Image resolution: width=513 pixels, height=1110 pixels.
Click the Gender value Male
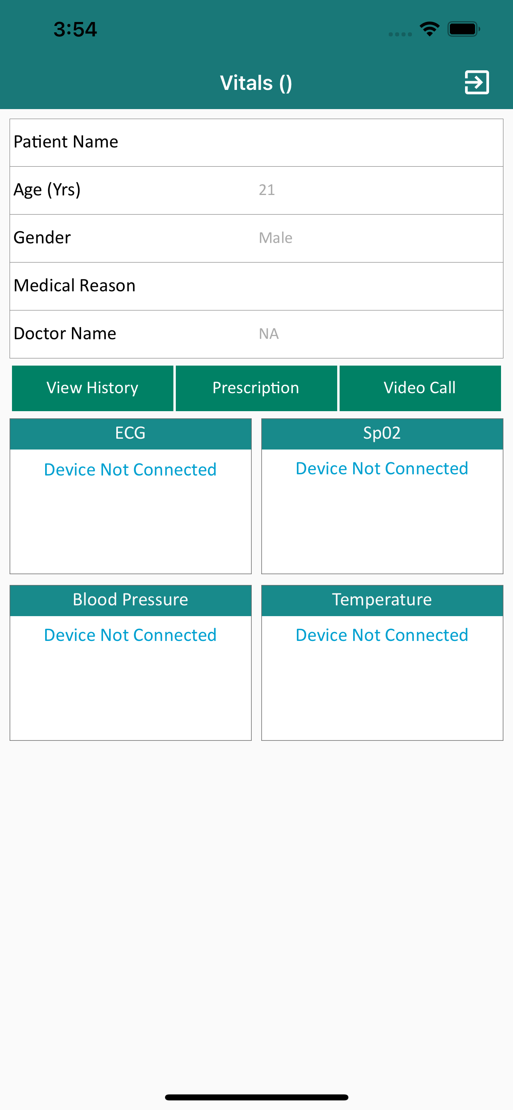tap(275, 238)
